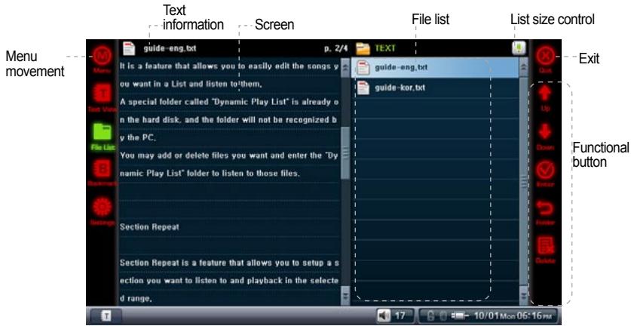This screenshot has height=326, width=631.
Task: Click the TEXT folder icon in header
Action: point(363,48)
